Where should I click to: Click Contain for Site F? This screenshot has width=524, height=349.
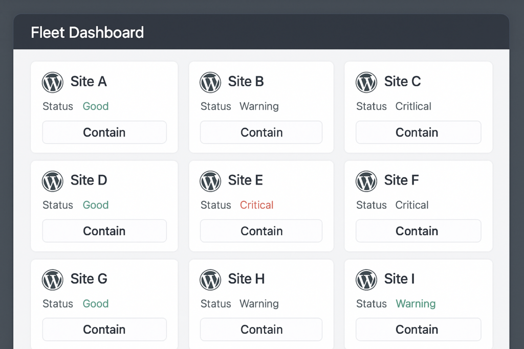418,230
